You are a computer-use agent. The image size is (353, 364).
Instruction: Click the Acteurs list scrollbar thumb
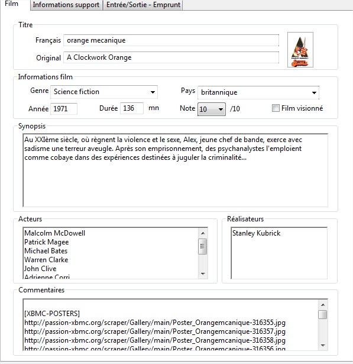(x=203, y=246)
